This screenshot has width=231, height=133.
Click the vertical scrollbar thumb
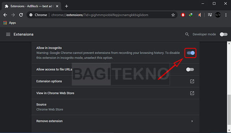click(x=229, y=110)
